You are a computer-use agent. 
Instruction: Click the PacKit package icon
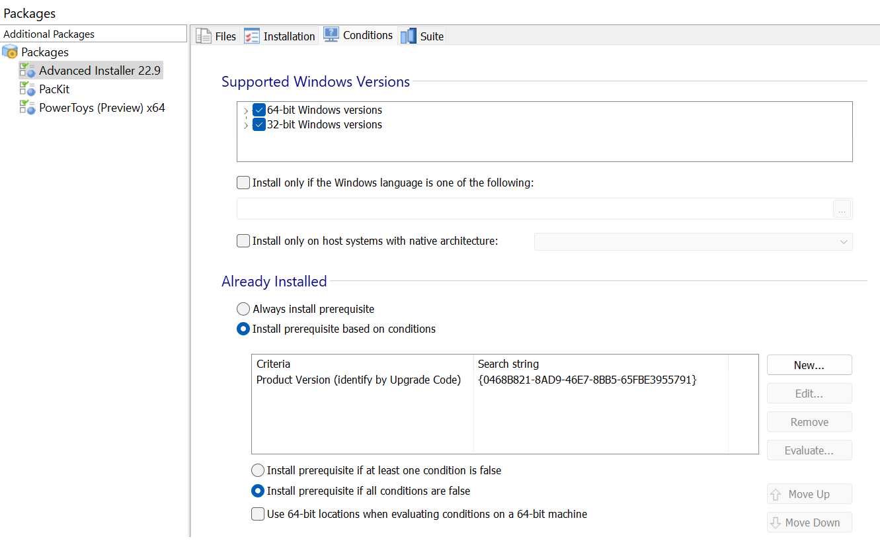(27, 89)
